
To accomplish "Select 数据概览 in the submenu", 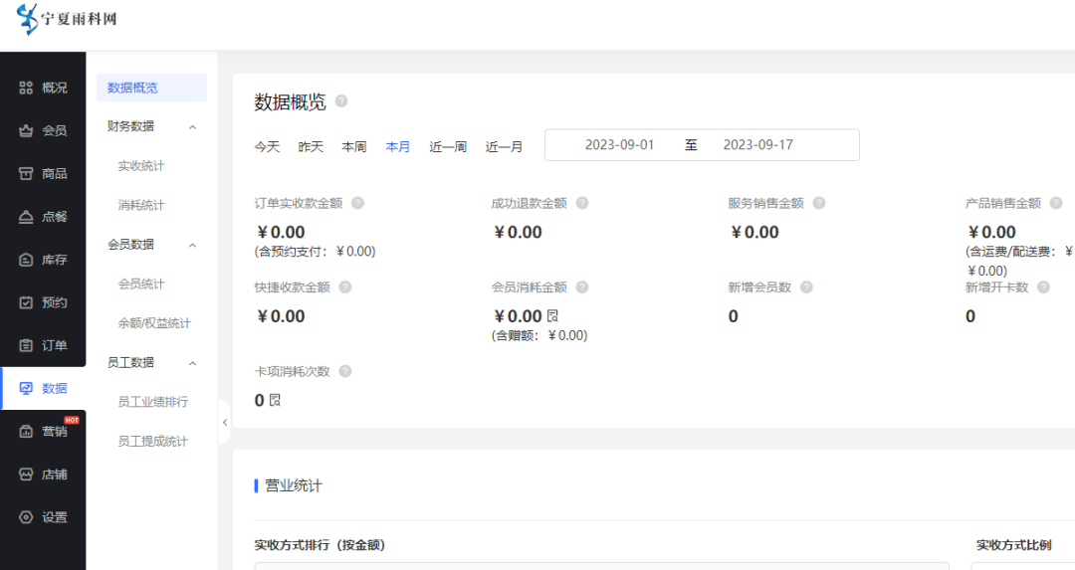I will (151, 88).
